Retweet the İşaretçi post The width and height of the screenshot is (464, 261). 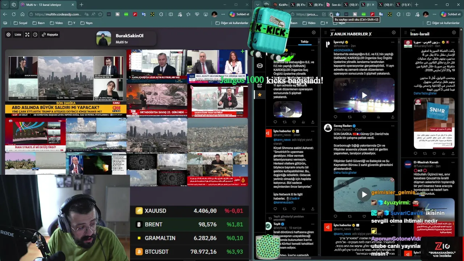point(350,117)
